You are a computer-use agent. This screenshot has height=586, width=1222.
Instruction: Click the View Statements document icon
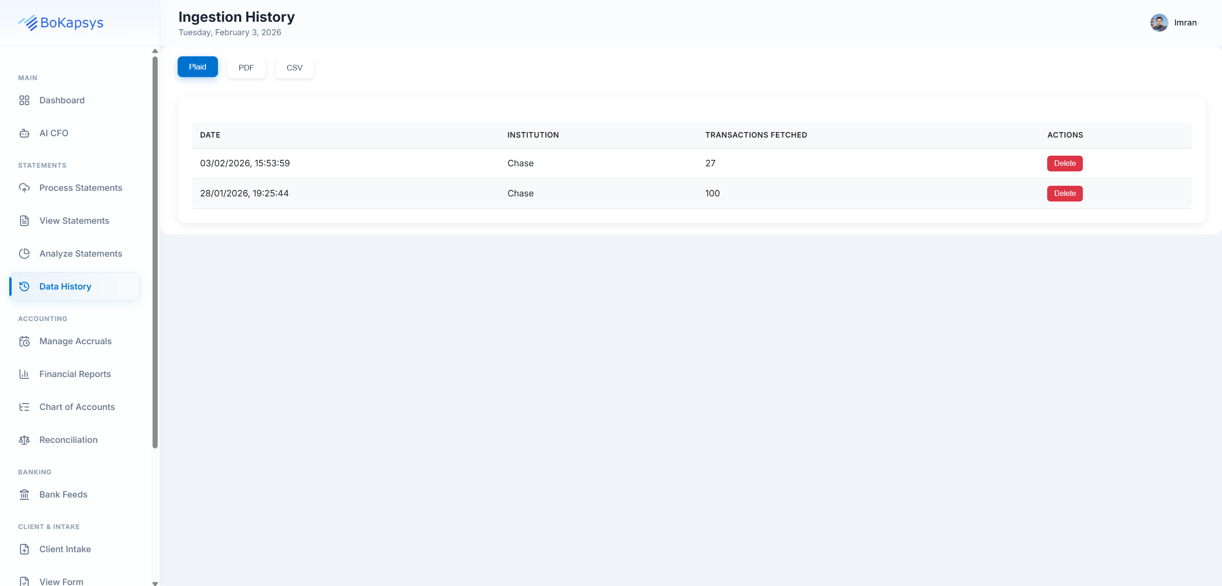(24, 221)
